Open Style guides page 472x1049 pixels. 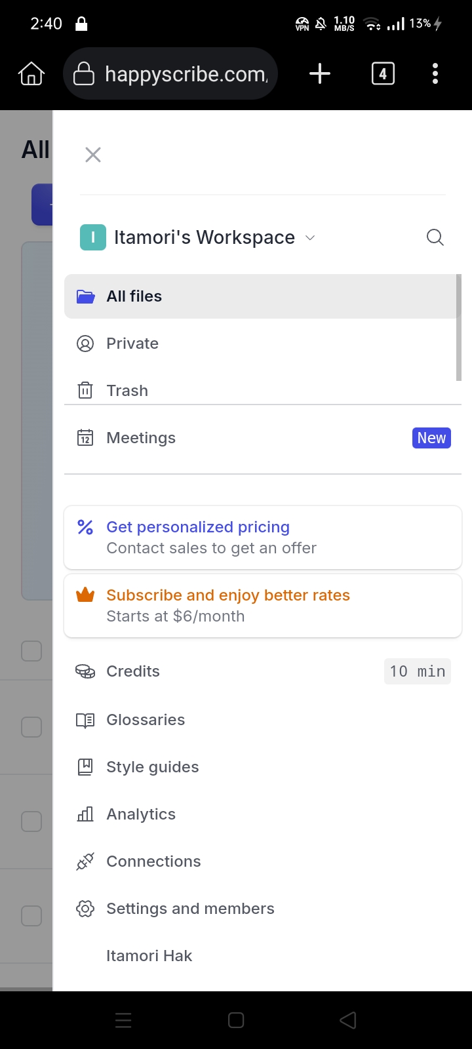[152, 767]
